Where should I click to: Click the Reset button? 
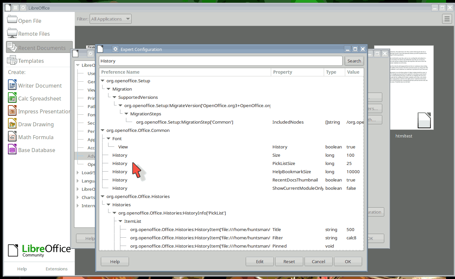289,261
